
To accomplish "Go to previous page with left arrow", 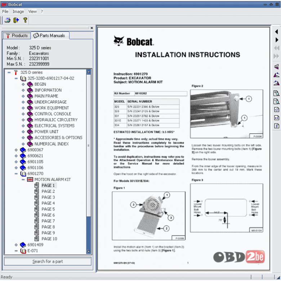I will pyautogui.click(x=277, y=32).
